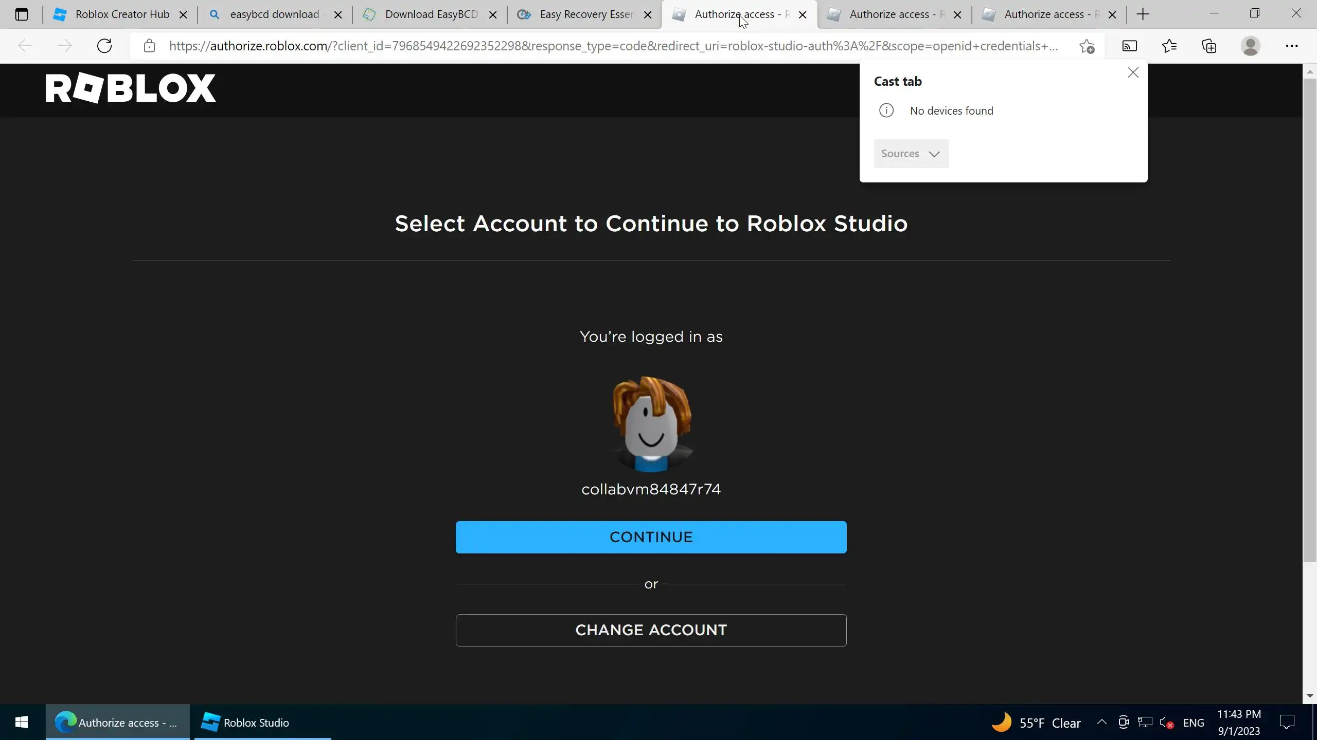Click the browser profile avatar icon
This screenshot has width=1317, height=740.
click(x=1250, y=46)
